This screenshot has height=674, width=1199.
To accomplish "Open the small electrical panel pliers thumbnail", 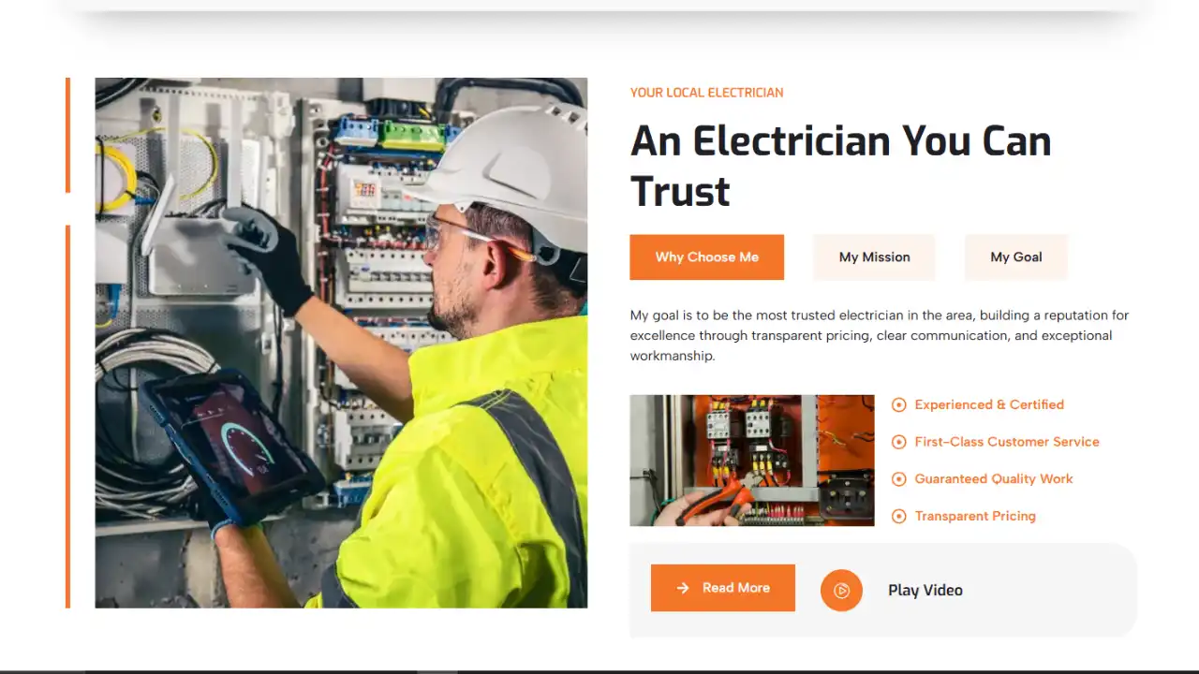I will 752,461.
